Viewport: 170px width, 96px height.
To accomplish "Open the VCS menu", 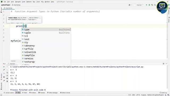I will click(42, 2).
